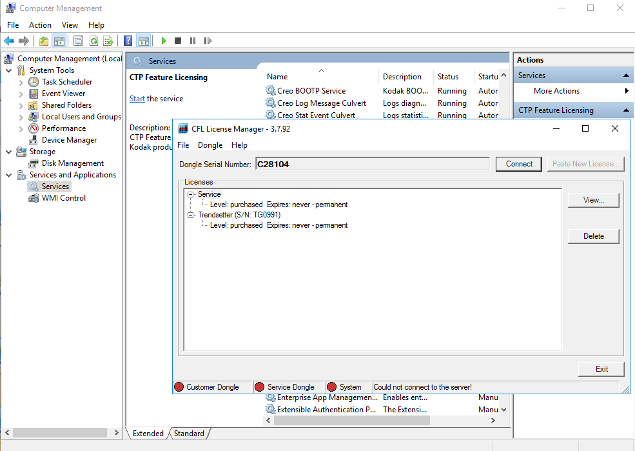
Task: Click the Connect button
Action: 519,164
